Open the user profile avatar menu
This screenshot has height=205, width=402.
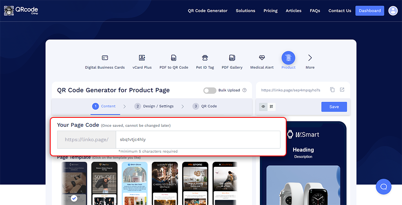point(393,11)
